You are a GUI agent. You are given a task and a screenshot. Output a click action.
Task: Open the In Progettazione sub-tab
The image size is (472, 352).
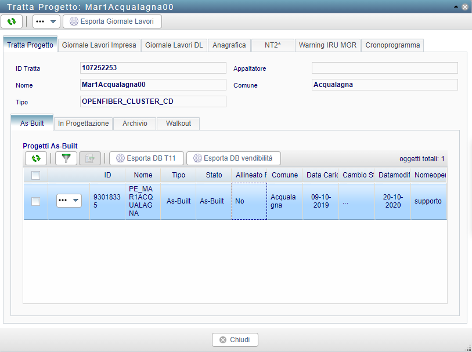pyautogui.click(x=84, y=124)
